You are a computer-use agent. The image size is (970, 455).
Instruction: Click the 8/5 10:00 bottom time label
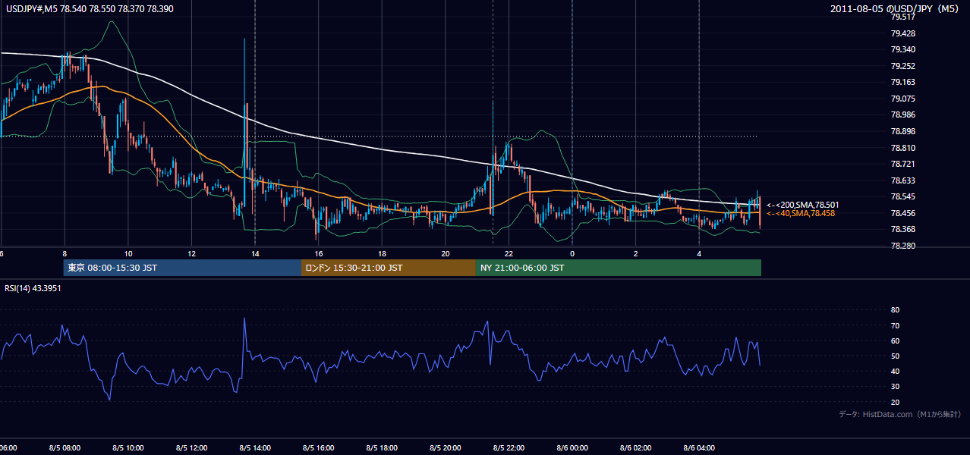[128, 448]
